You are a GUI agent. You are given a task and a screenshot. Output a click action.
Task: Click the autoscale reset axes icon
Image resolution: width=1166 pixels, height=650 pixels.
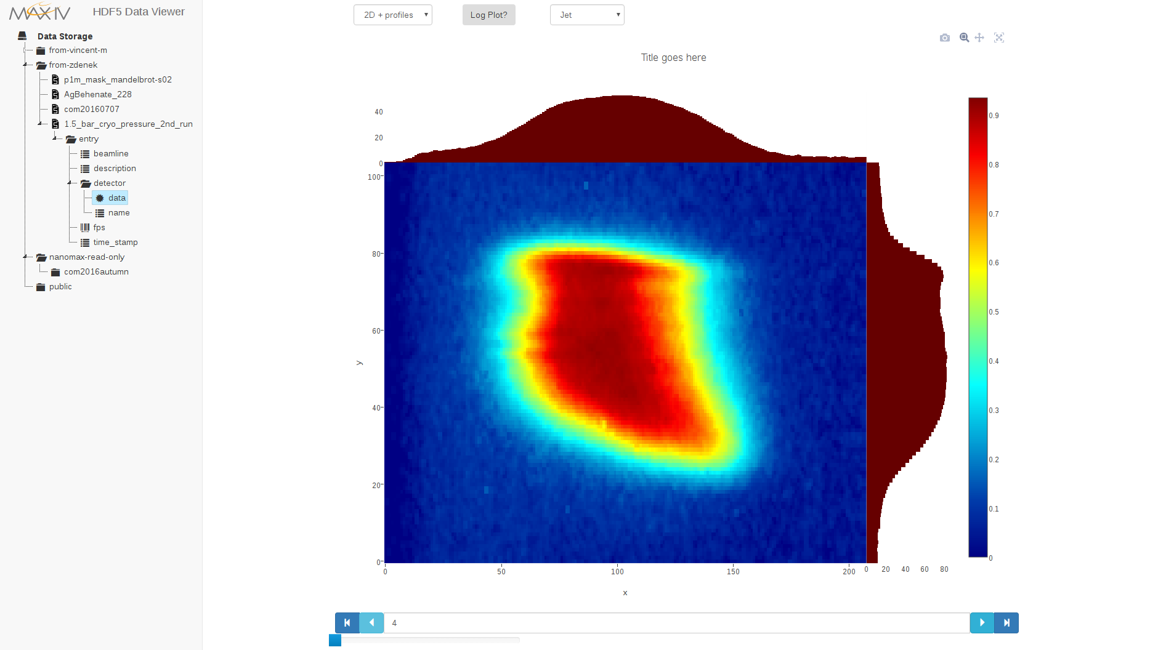click(x=999, y=38)
